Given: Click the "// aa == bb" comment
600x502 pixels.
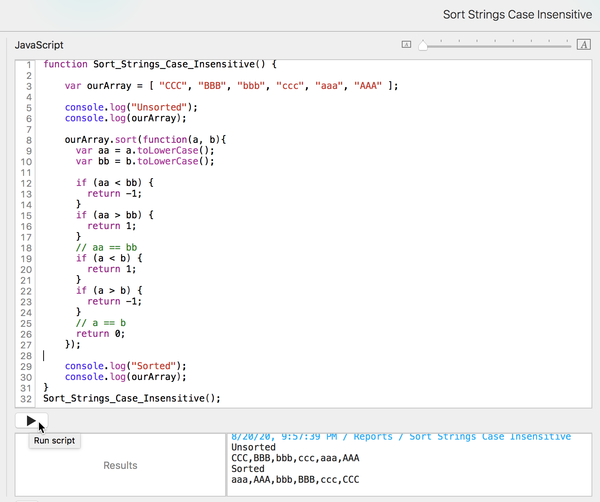Looking at the screenshot, I should [106, 248].
